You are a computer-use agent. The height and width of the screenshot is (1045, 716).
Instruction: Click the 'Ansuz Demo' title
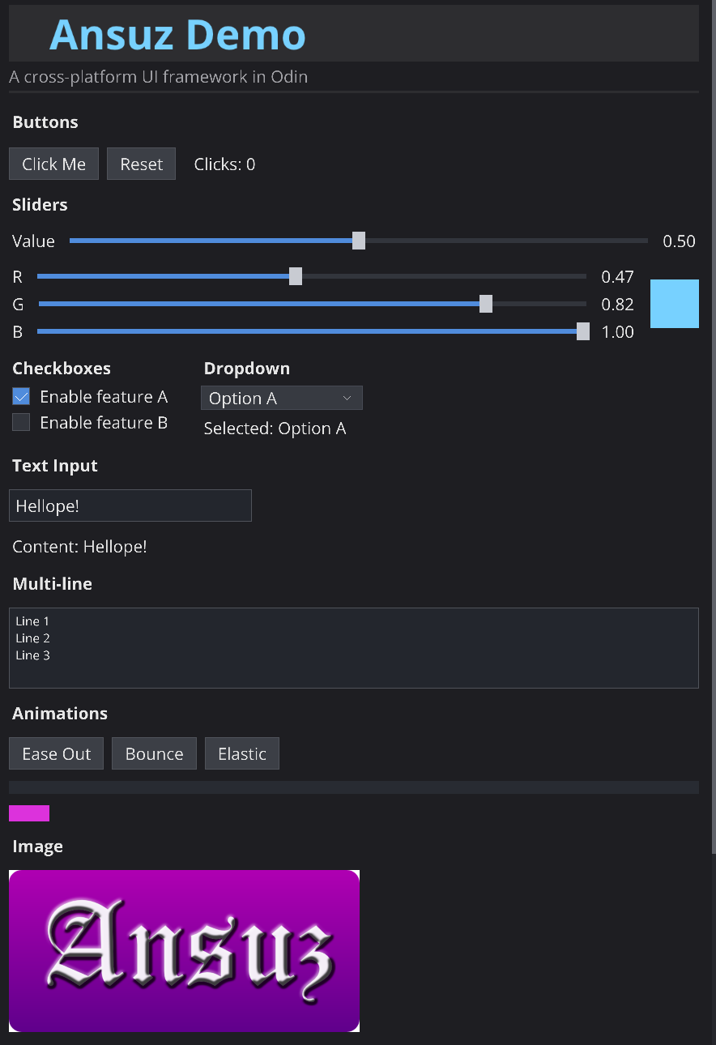[x=177, y=34]
